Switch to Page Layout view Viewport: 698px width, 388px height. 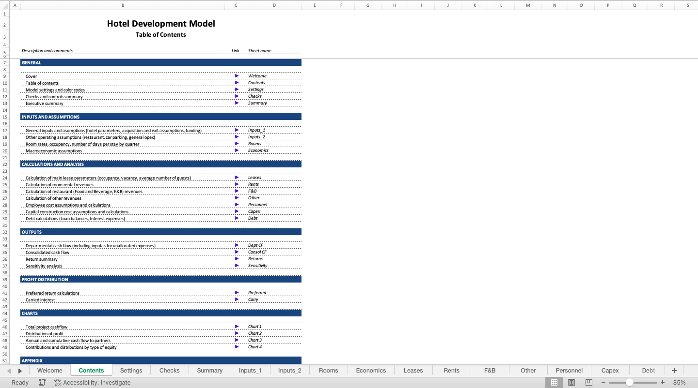(x=571, y=382)
